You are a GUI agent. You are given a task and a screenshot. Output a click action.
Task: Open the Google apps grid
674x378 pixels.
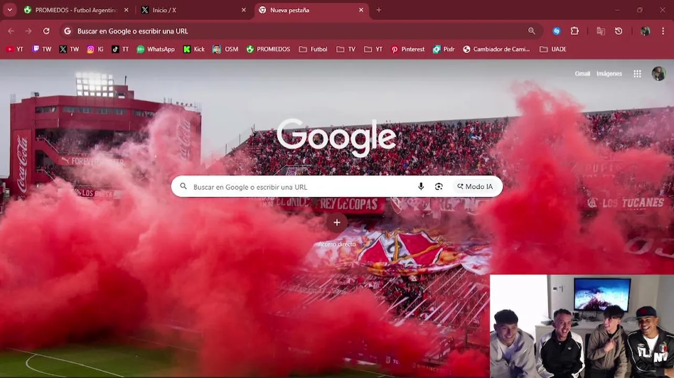[x=637, y=74]
